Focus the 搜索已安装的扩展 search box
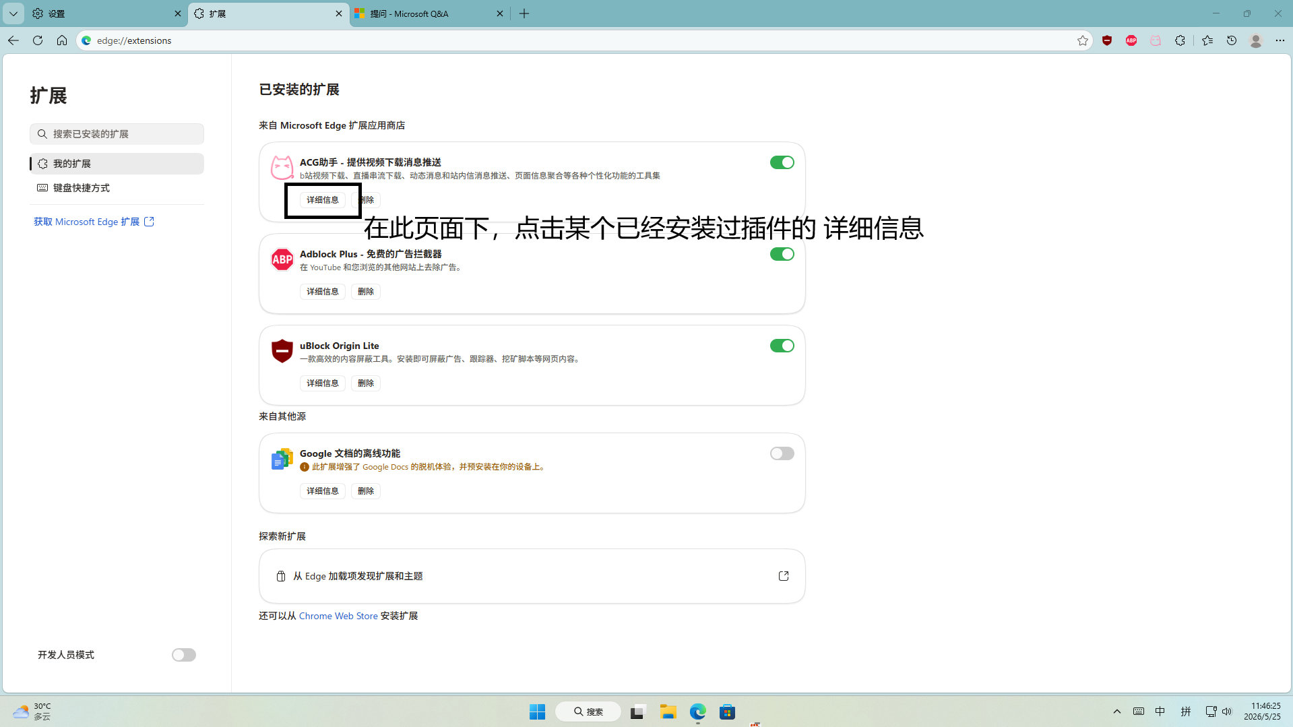Viewport: 1293px width, 727px height. pyautogui.click(x=117, y=134)
